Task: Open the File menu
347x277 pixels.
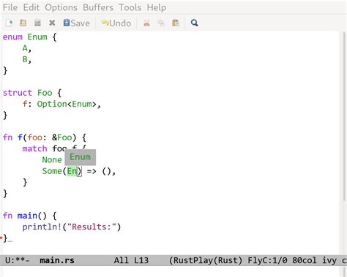Action: point(10,7)
